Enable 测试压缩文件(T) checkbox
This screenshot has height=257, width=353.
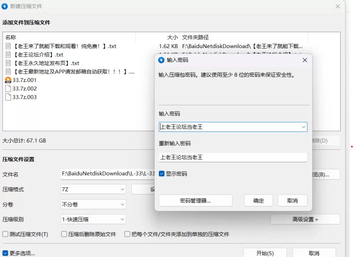[6, 234]
